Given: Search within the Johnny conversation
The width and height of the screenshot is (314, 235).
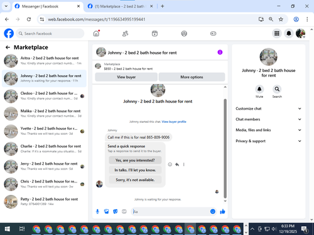Looking at the screenshot, I should point(277,89).
